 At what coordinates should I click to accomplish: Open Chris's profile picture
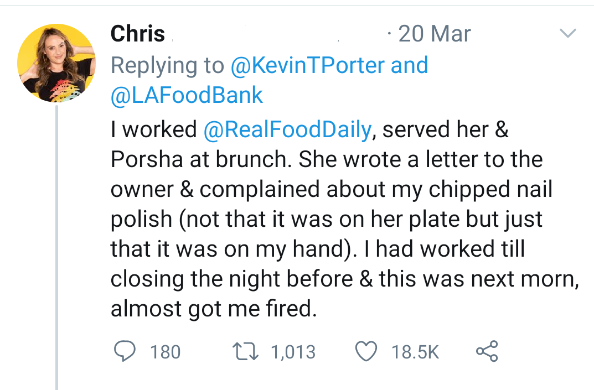coord(56,63)
